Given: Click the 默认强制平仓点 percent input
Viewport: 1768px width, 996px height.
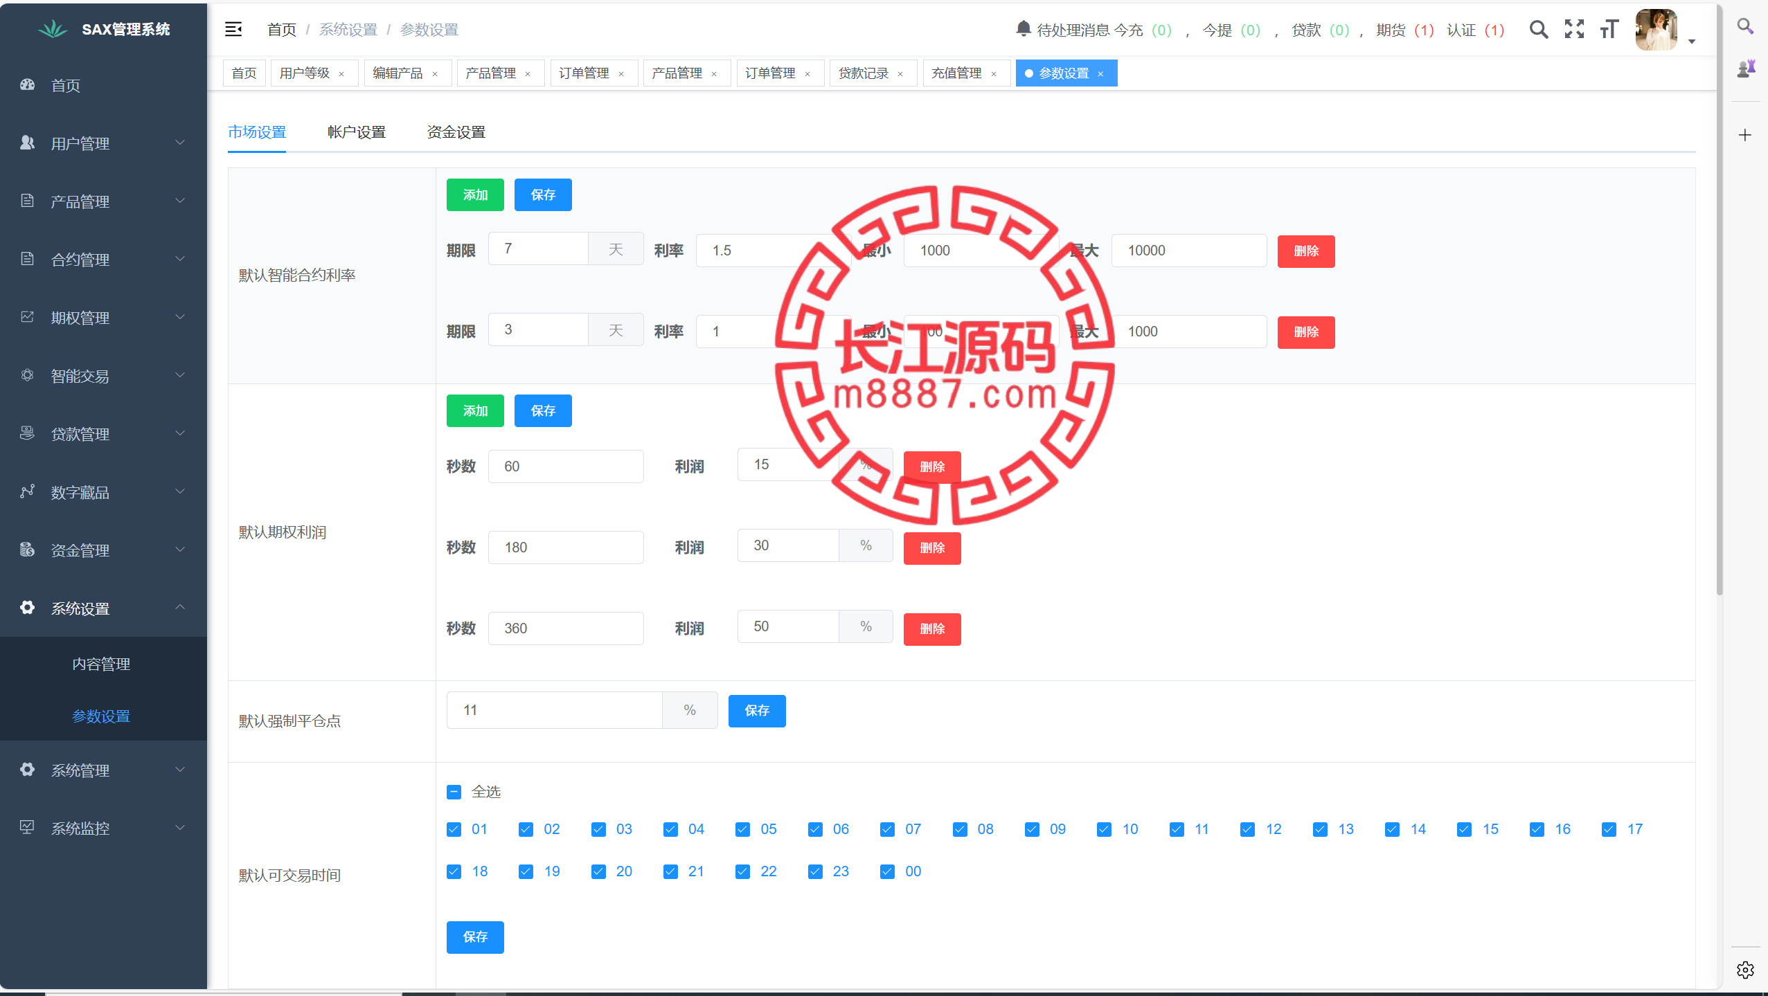Looking at the screenshot, I should (555, 710).
